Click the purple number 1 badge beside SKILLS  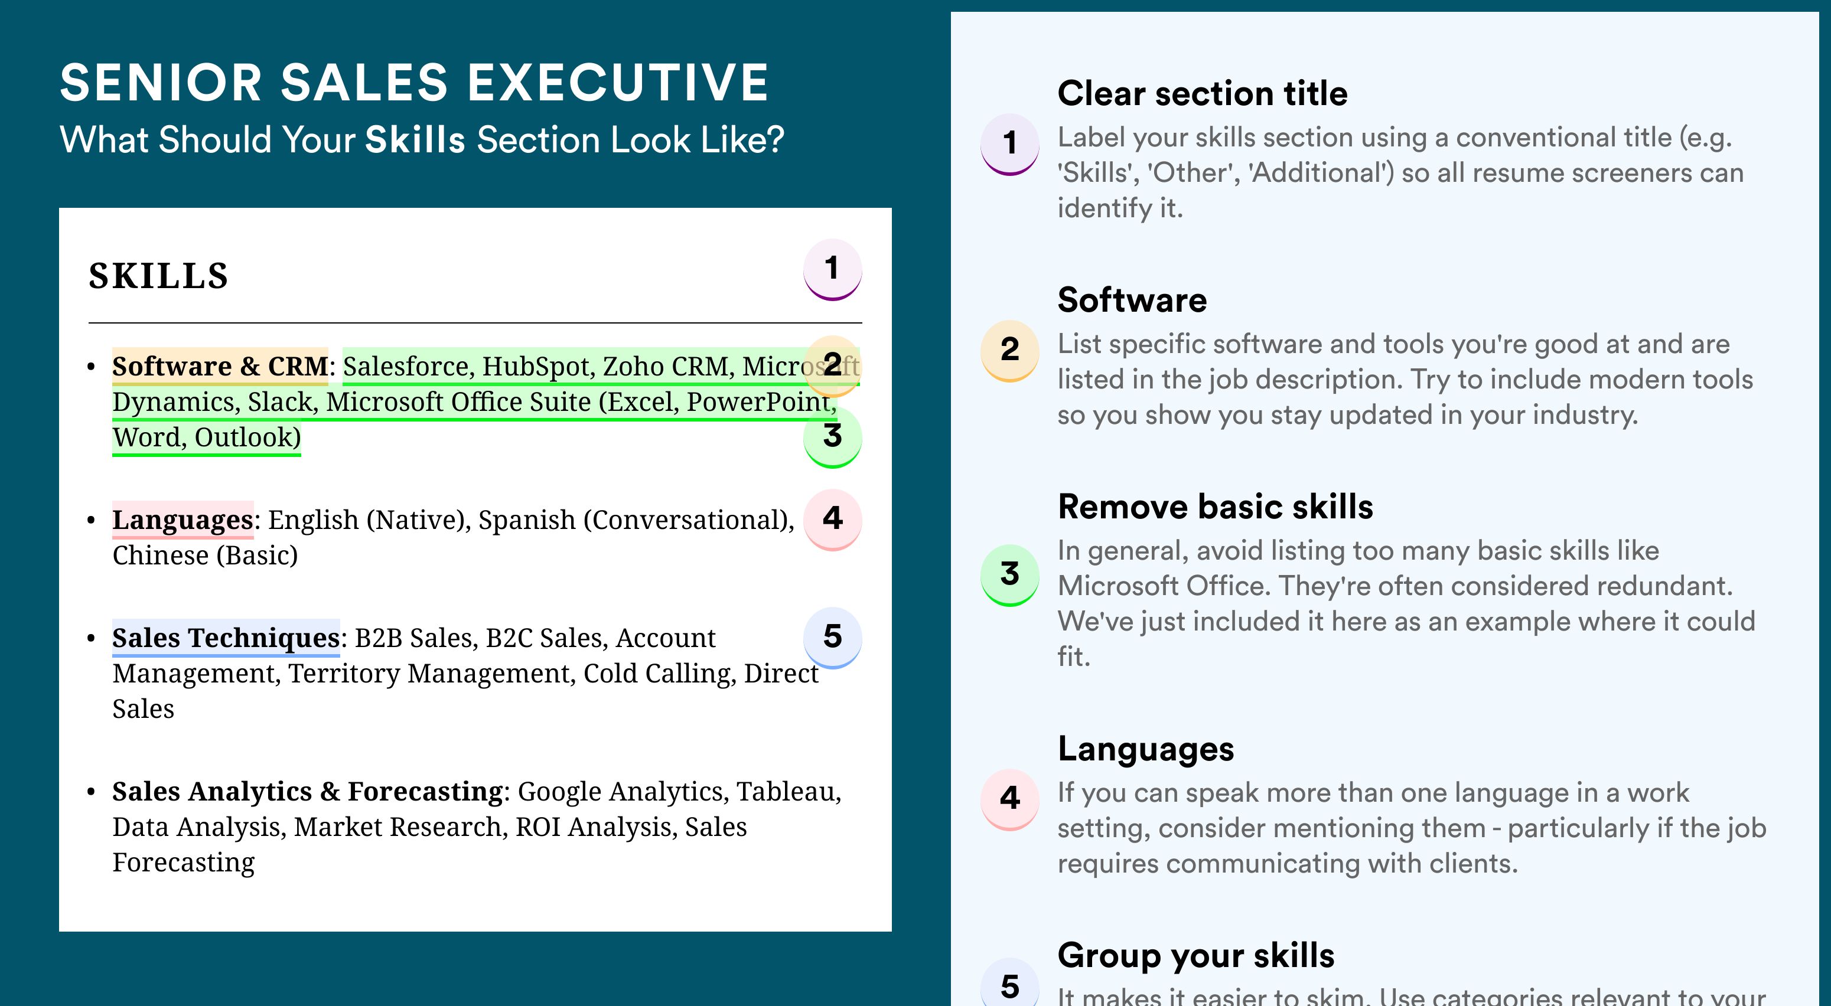point(832,269)
